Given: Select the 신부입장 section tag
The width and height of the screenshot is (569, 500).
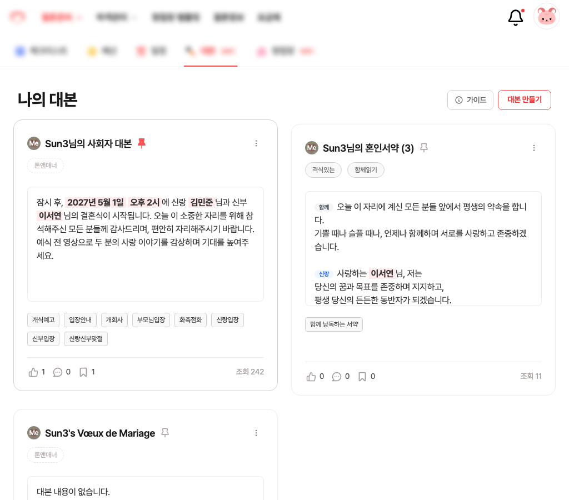Looking at the screenshot, I should pos(43,338).
